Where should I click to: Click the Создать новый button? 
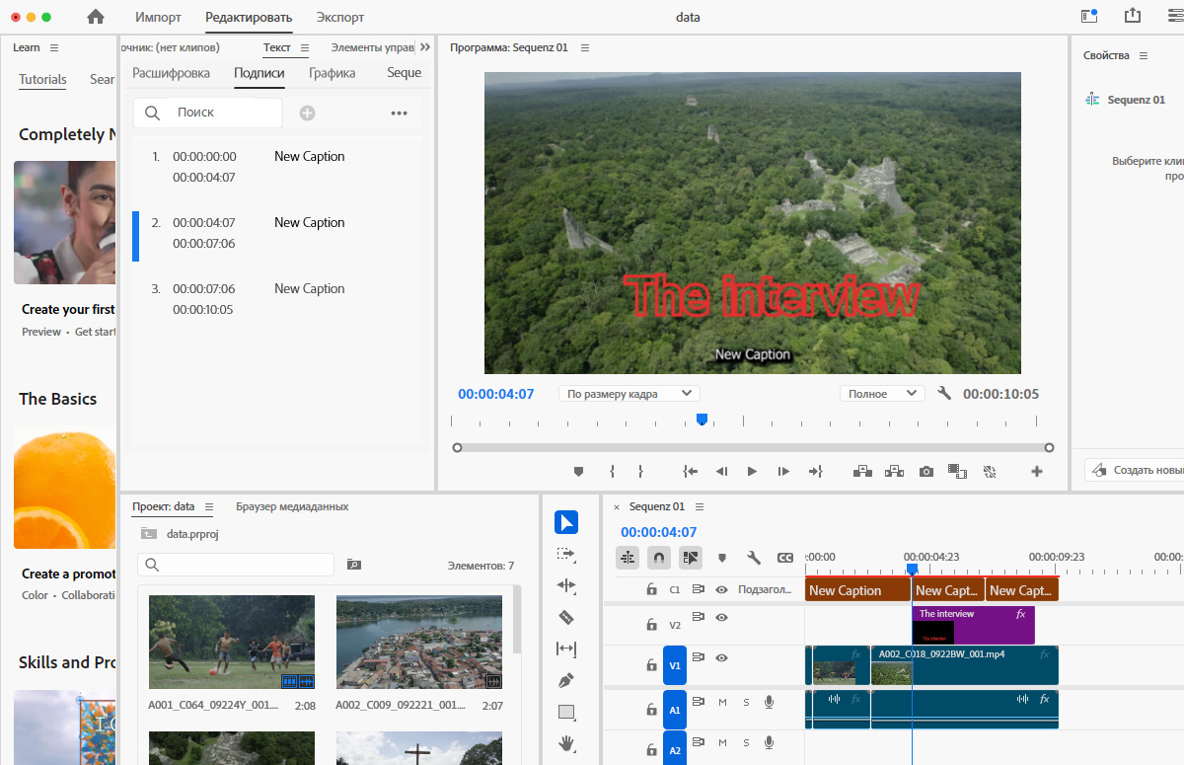click(x=1135, y=470)
